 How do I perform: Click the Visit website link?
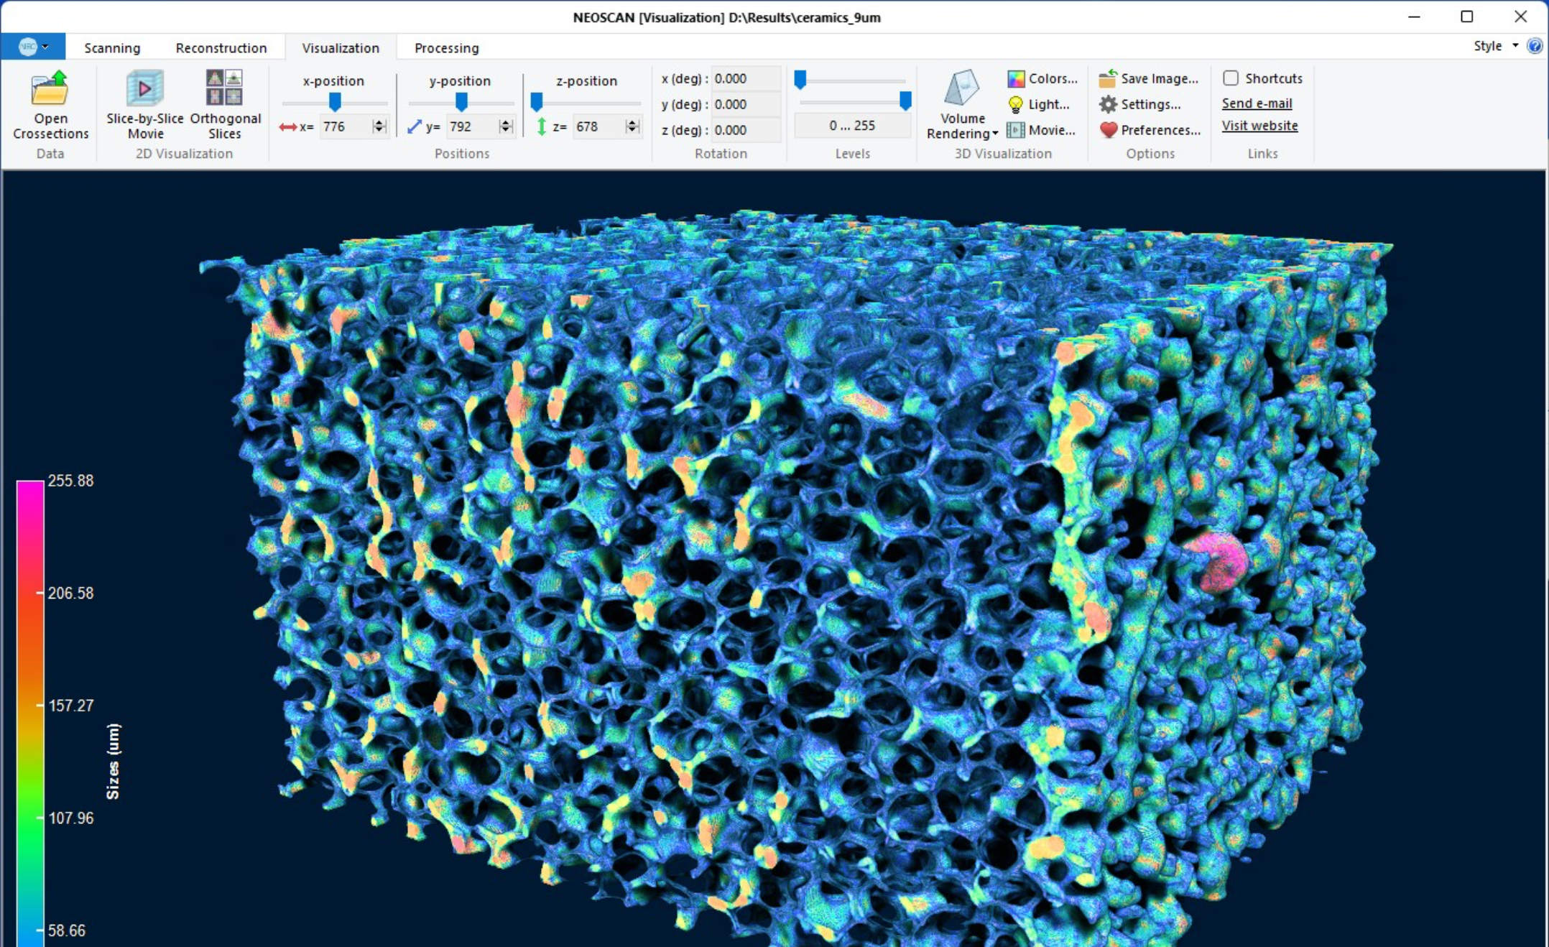pyautogui.click(x=1259, y=126)
